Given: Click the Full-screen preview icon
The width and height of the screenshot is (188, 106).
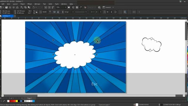Looking at the screenshot, I should (69, 7).
